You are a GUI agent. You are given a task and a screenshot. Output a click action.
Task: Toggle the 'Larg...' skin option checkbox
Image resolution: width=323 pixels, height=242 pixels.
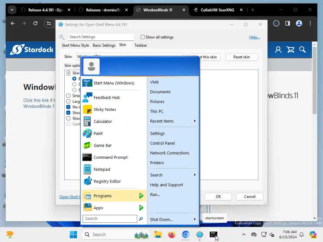[68, 101]
